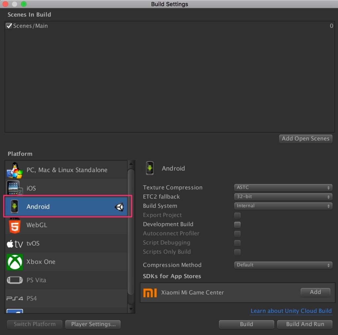Image resolution: width=338 pixels, height=335 pixels.
Task: Open Player Settings
Action: [93, 324]
